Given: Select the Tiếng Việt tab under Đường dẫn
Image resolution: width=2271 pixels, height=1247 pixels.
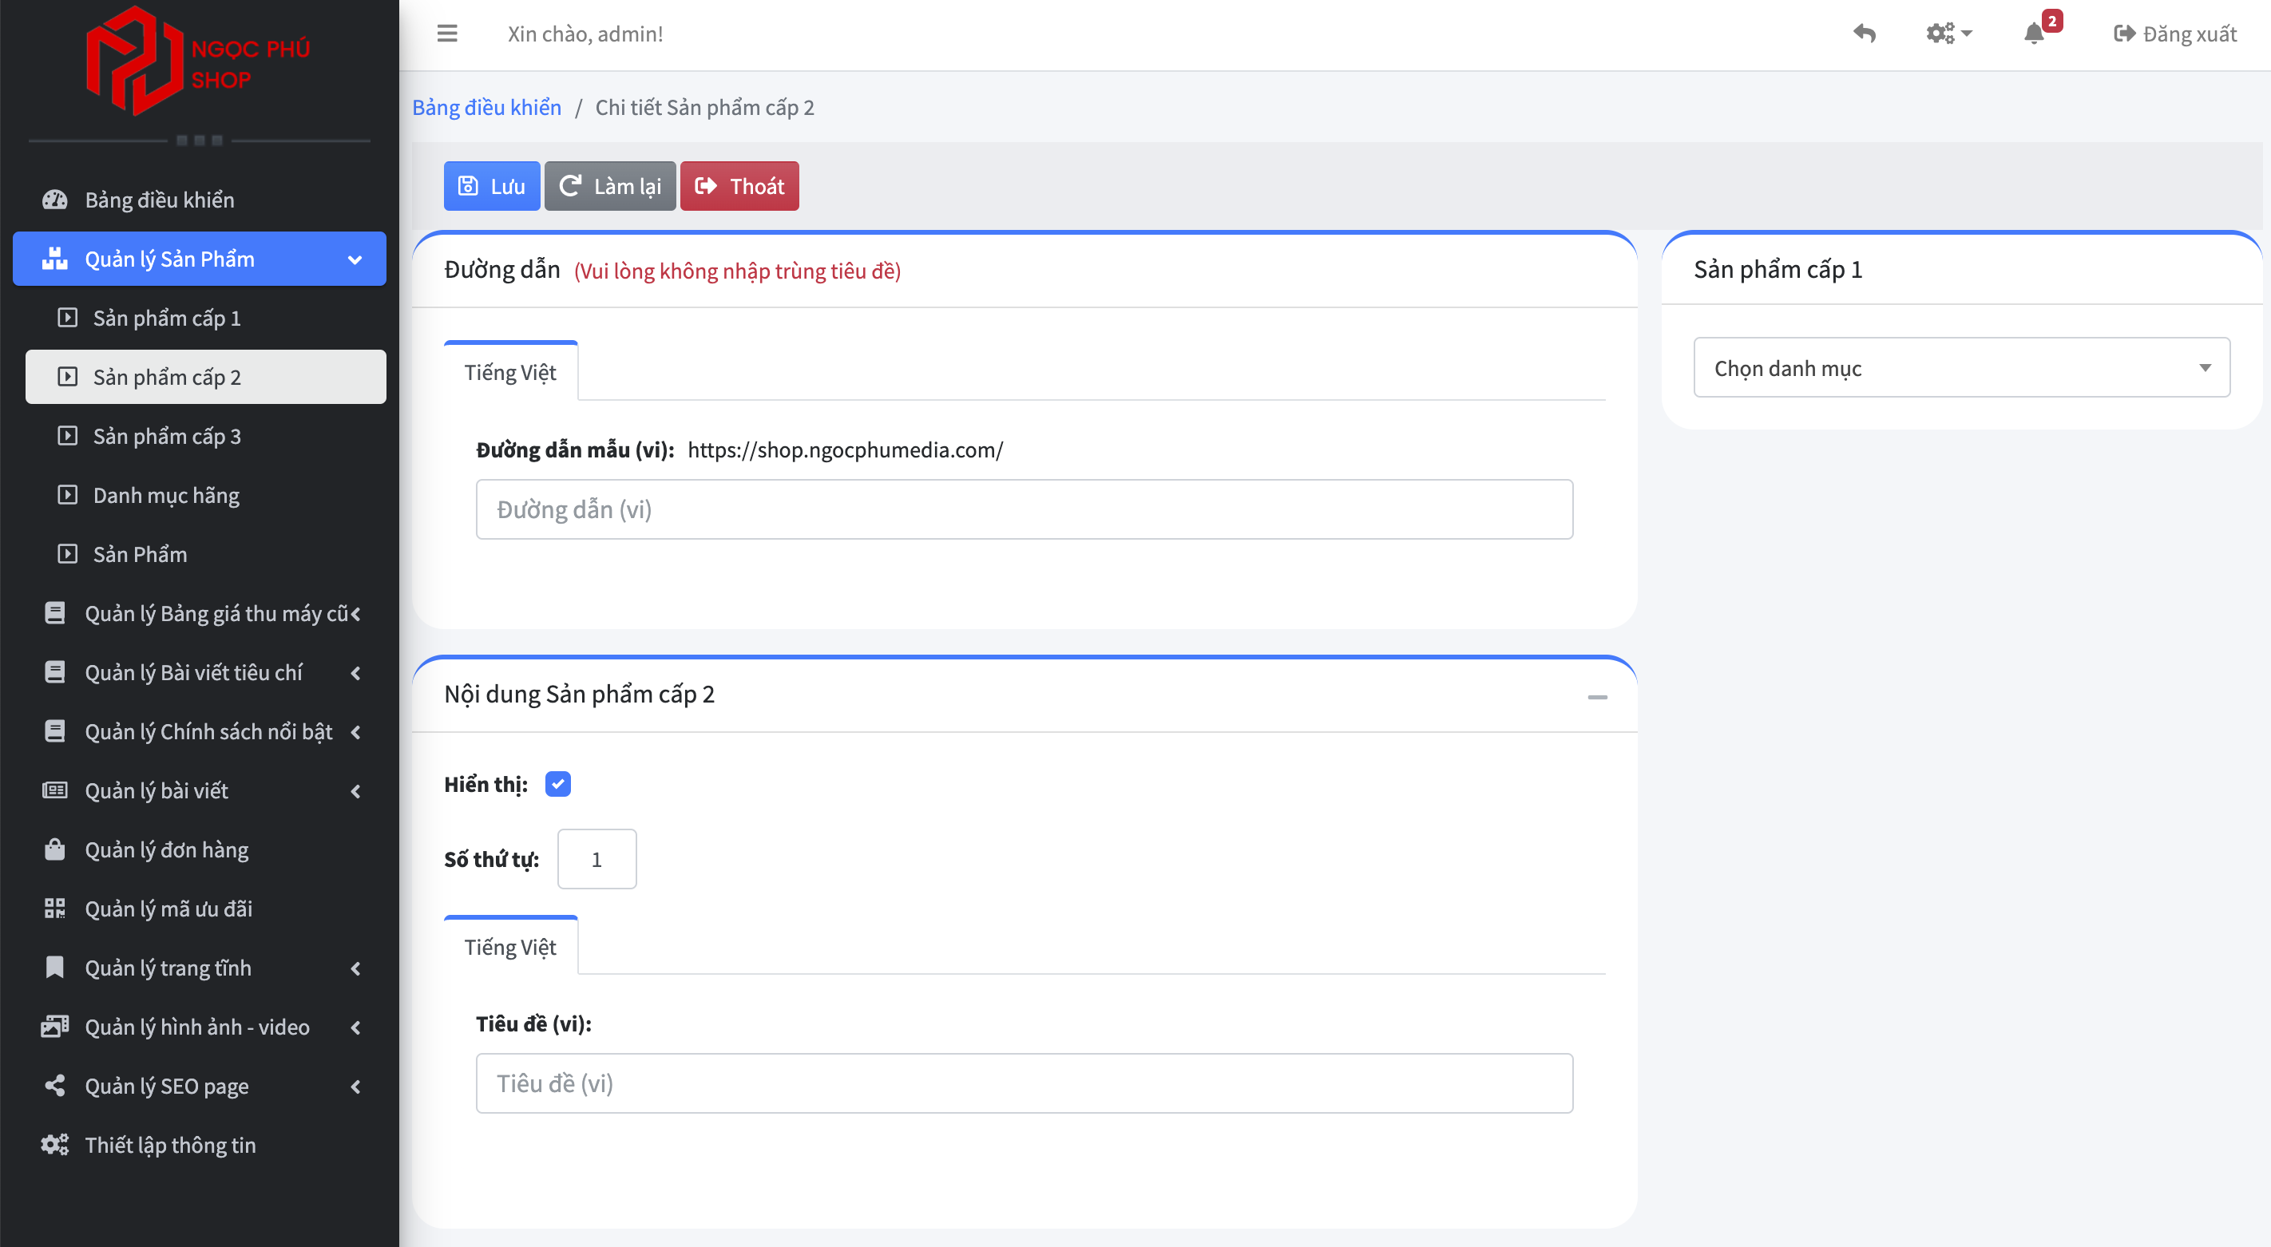Looking at the screenshot, I should click(x=509, y=373).
